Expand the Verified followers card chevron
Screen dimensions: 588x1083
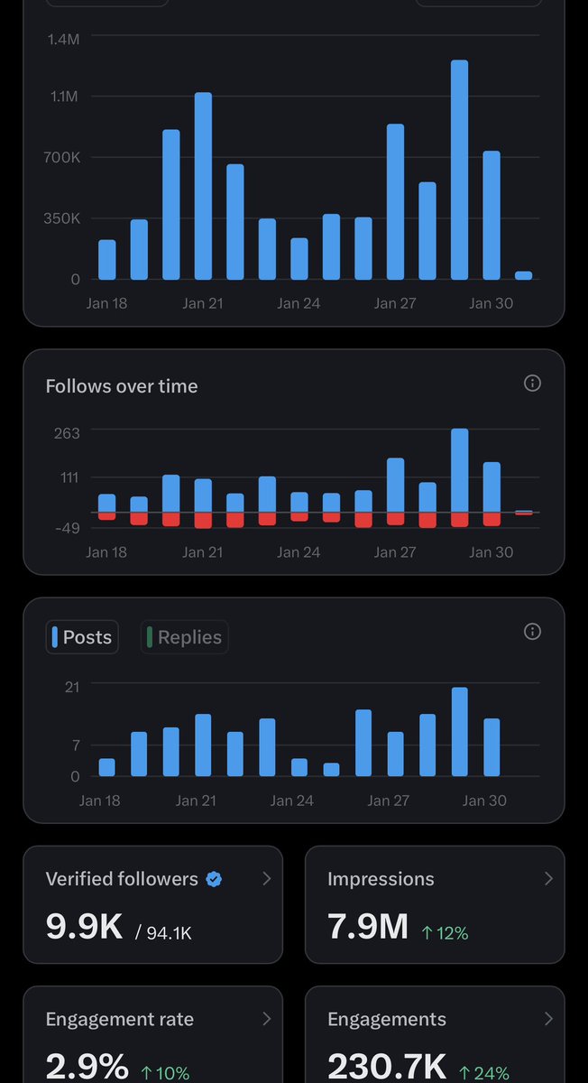266,878
